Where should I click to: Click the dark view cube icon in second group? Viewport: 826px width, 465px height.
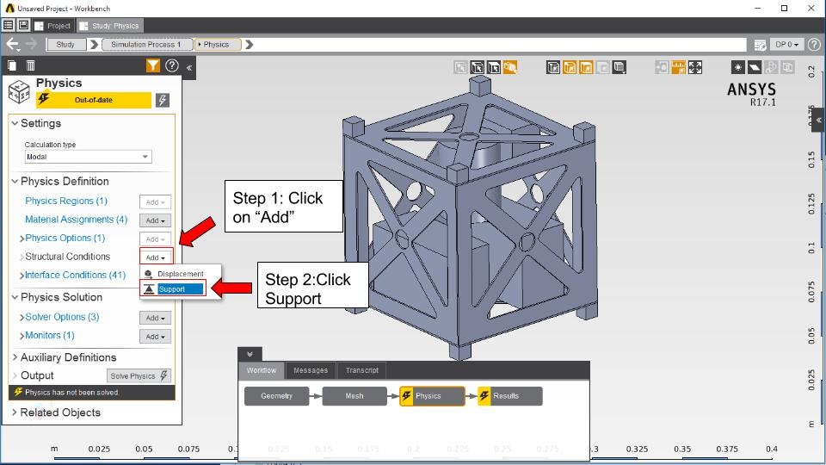(553, 67)
